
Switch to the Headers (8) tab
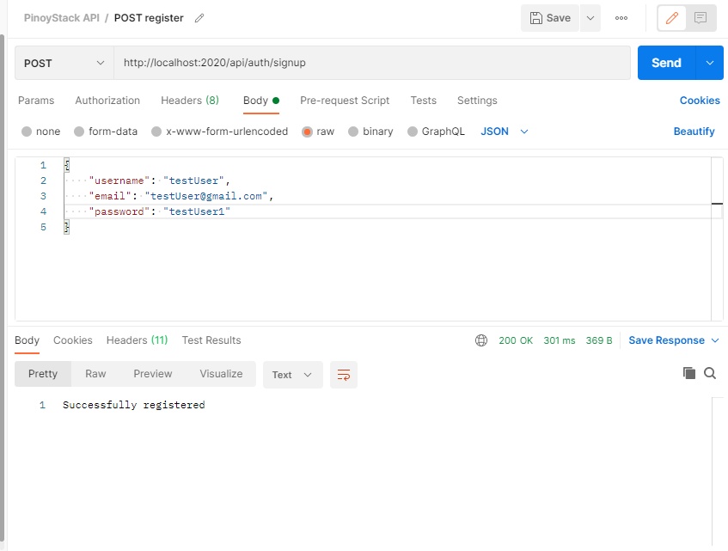[189, 101]
